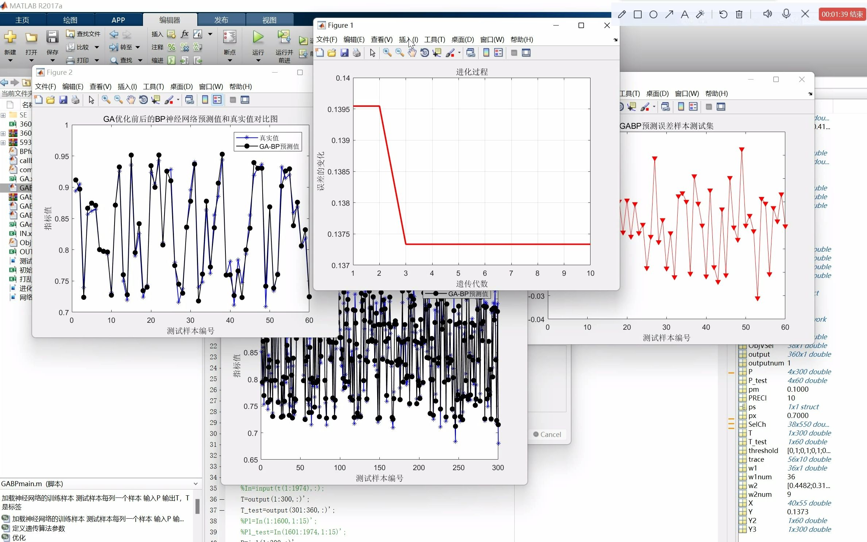Expand the brush color dropdown in Figure 1
867x542 pixels.
pos(459,53)
